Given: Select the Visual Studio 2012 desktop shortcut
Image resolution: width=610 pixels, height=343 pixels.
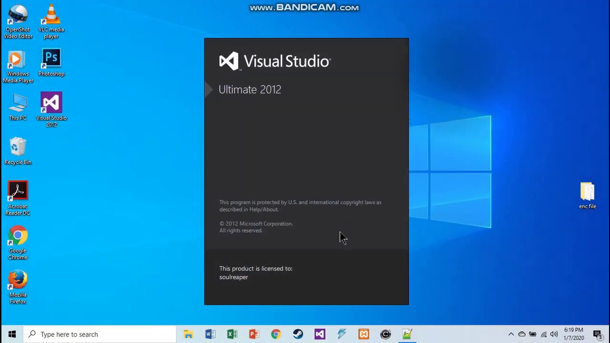Looking at the screenshot, I should [x=51, y=110].
